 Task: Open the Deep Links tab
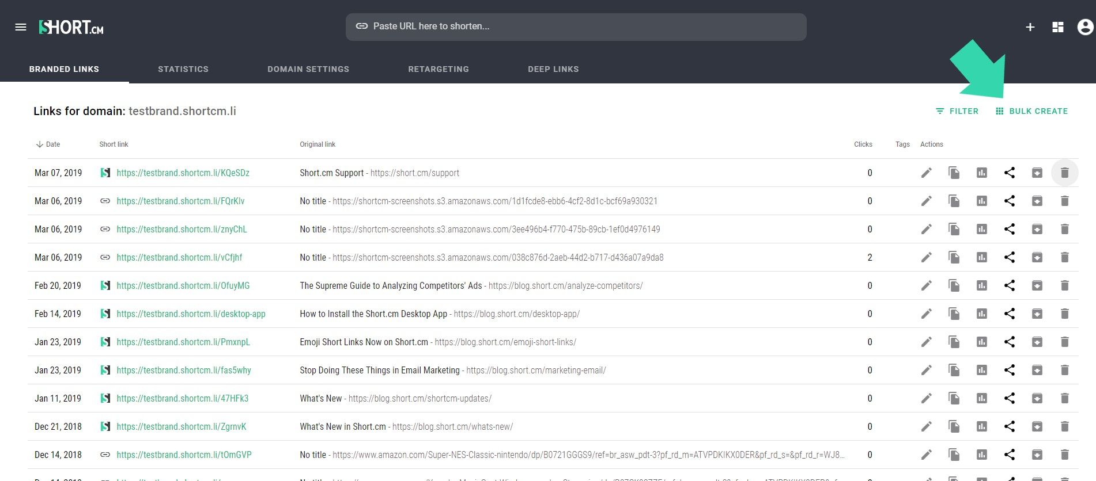tap(553, 69)
